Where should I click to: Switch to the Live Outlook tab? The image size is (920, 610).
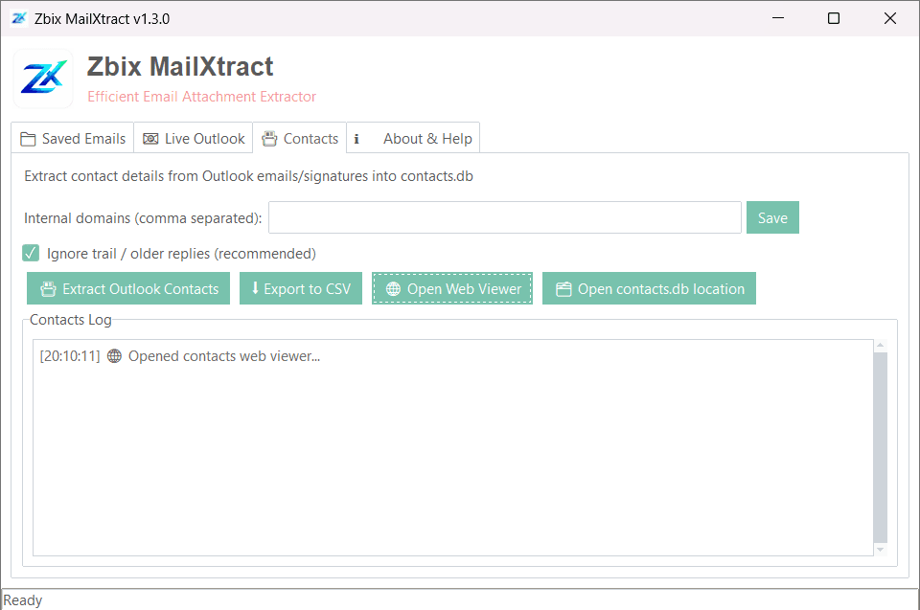coord(194,139)
